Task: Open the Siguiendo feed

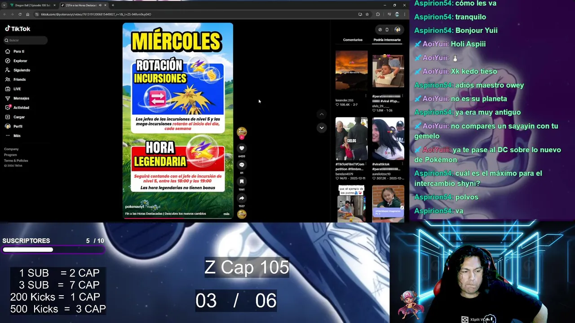Action: click(18, 70)
